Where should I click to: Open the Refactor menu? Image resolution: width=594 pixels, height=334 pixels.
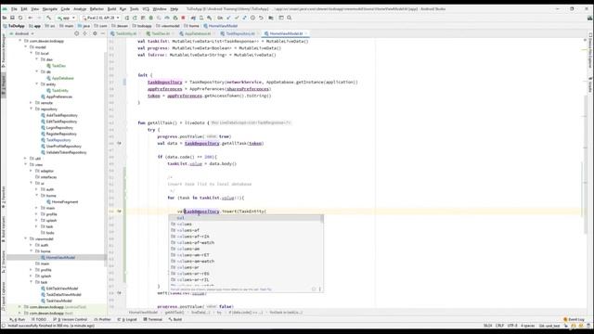point(97,8)
